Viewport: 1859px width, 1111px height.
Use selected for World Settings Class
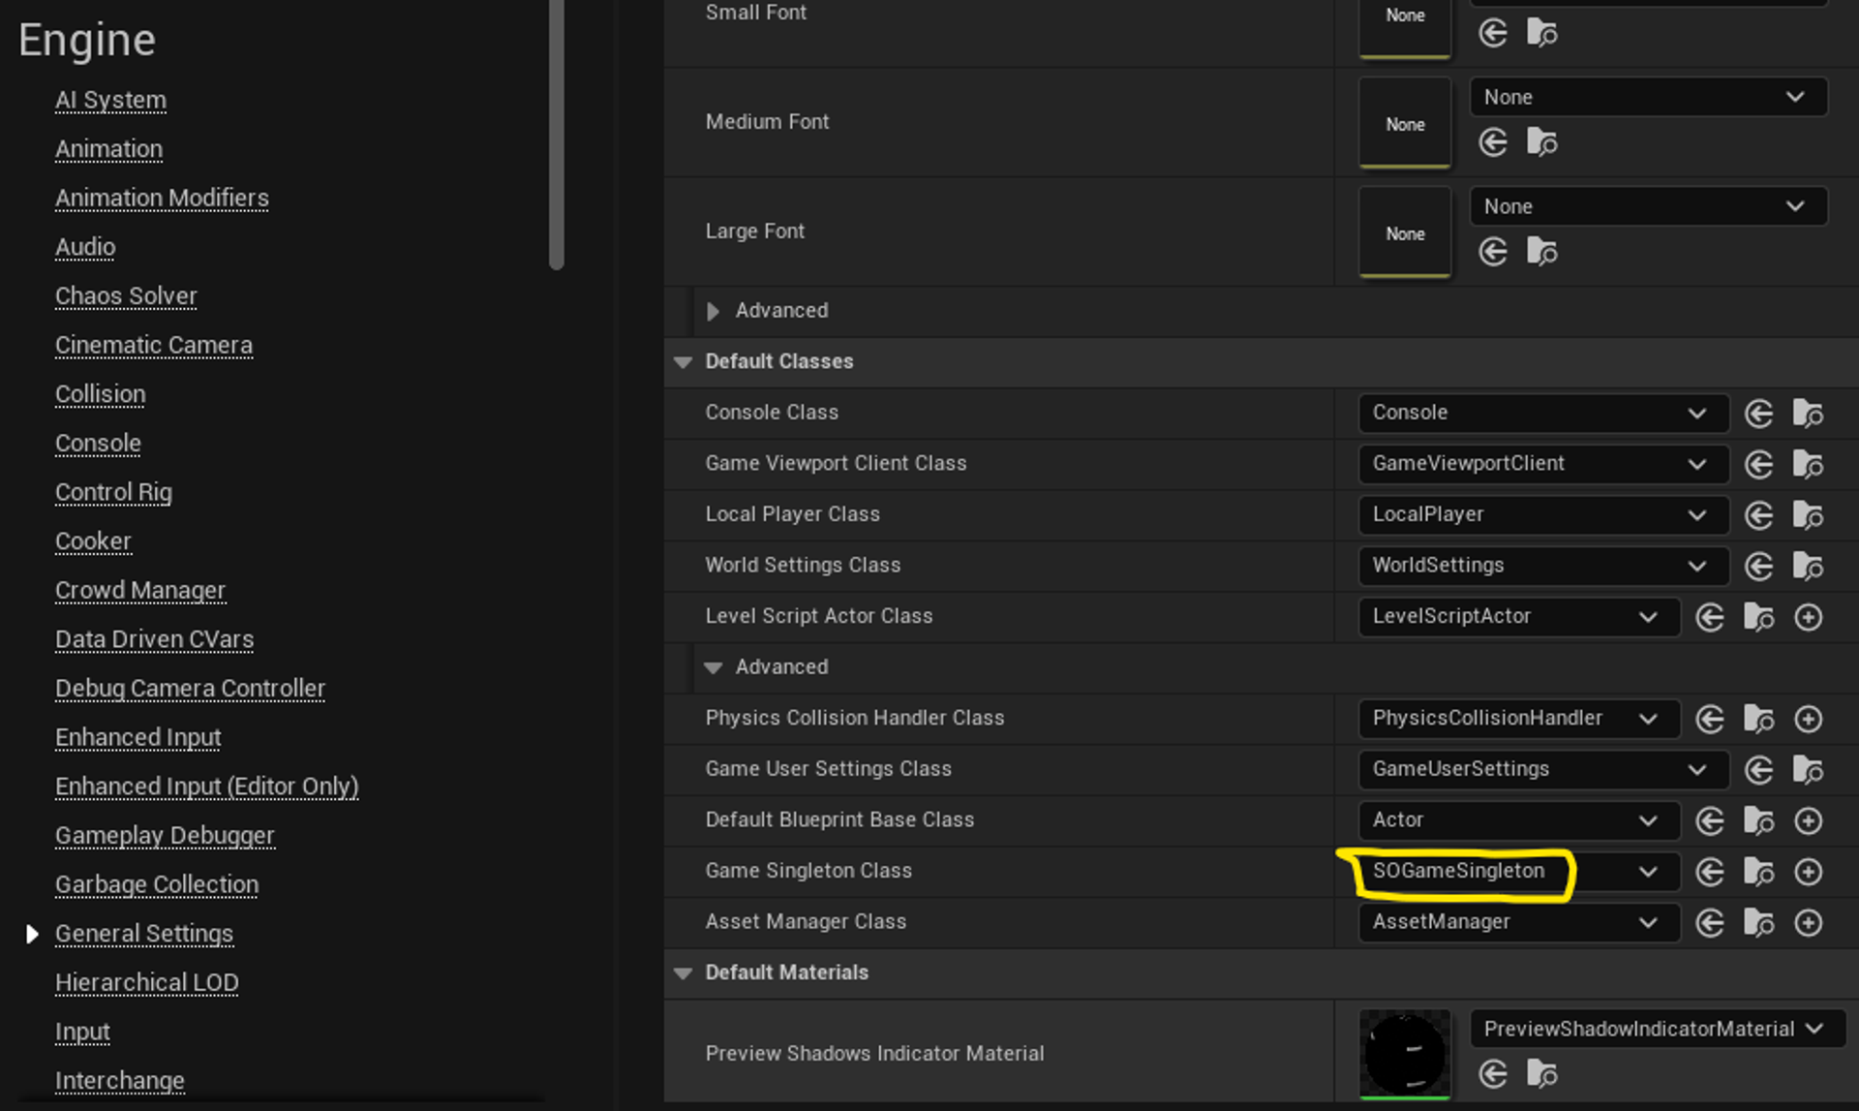click(x=1758, y=567)
